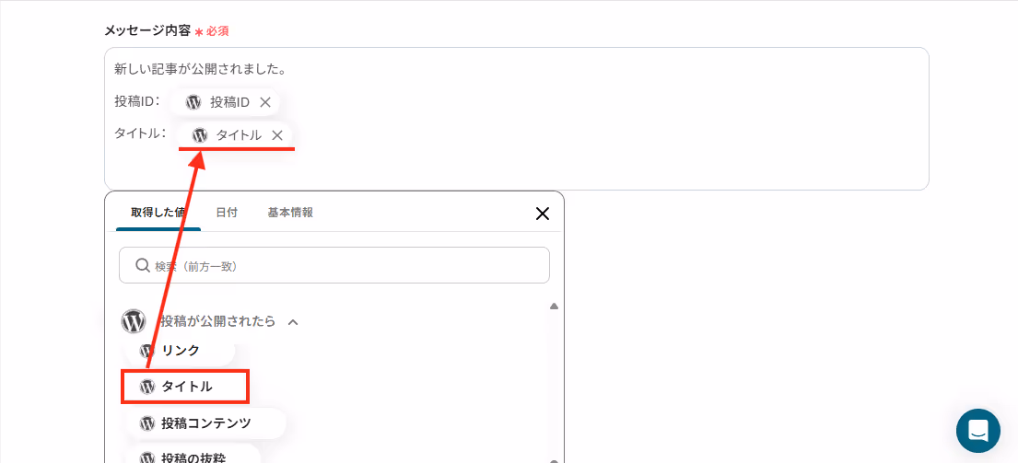Click WordPress logo beside 投稿が公開されたら
This screenshot has height=463, width=1018.
click(x=133, y=321)
